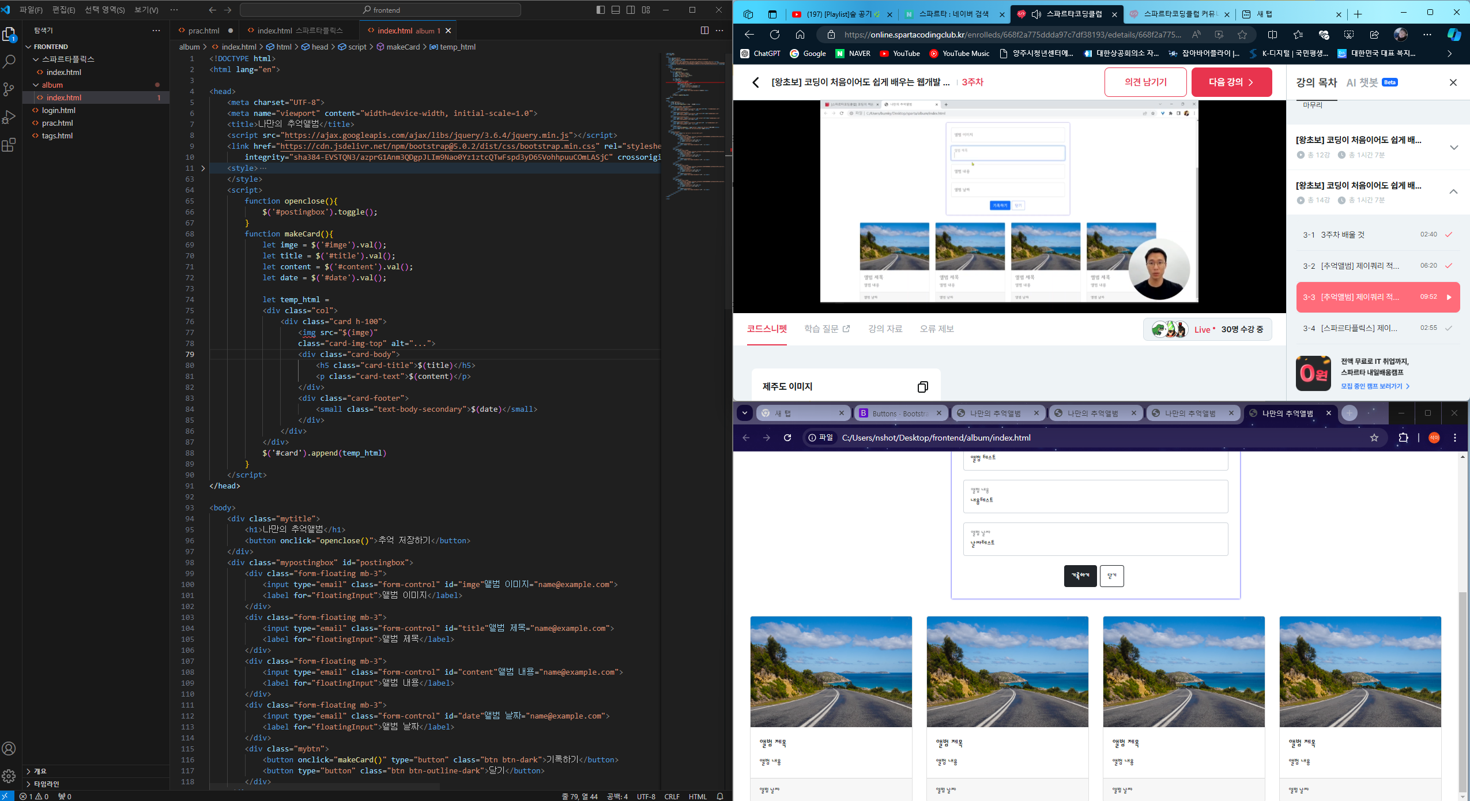This screenshot has height=801, width=1470.
Task: Toggle the VS Code bottom panel
Action: point(616,10)
